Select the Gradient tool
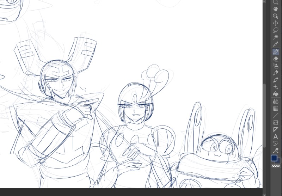Screen dimensions: 282x196 click(x=276, y=109)
